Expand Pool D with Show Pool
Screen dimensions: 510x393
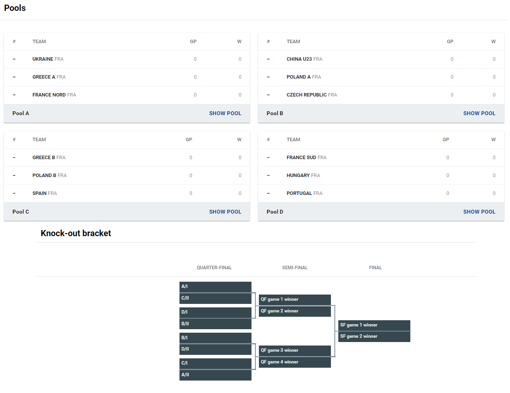(x=479, y=212)
